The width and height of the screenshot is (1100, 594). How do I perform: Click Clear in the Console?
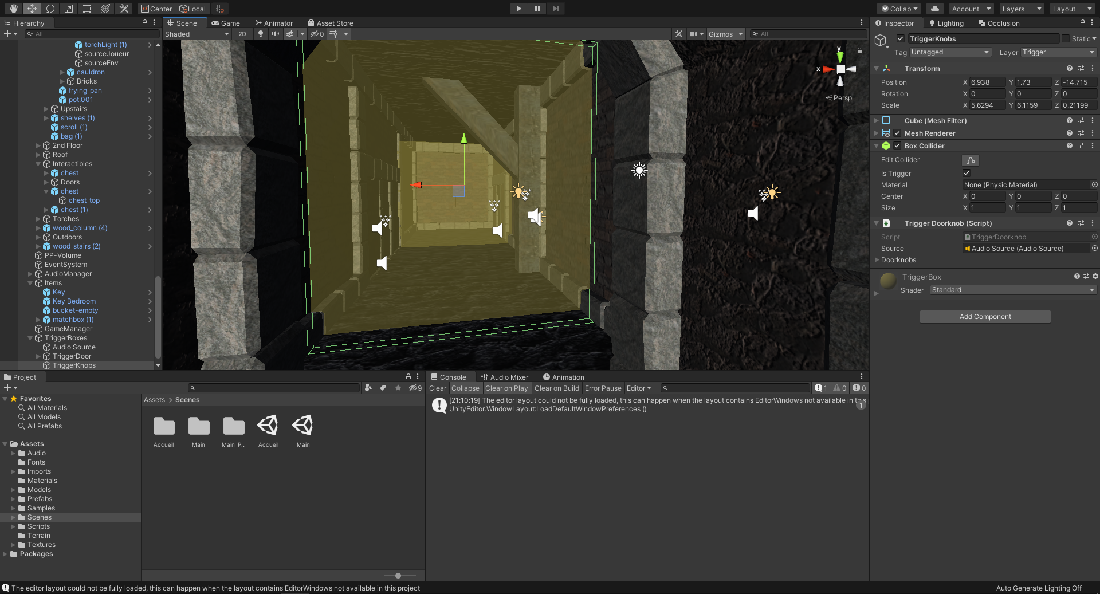[x=438, y=388]
